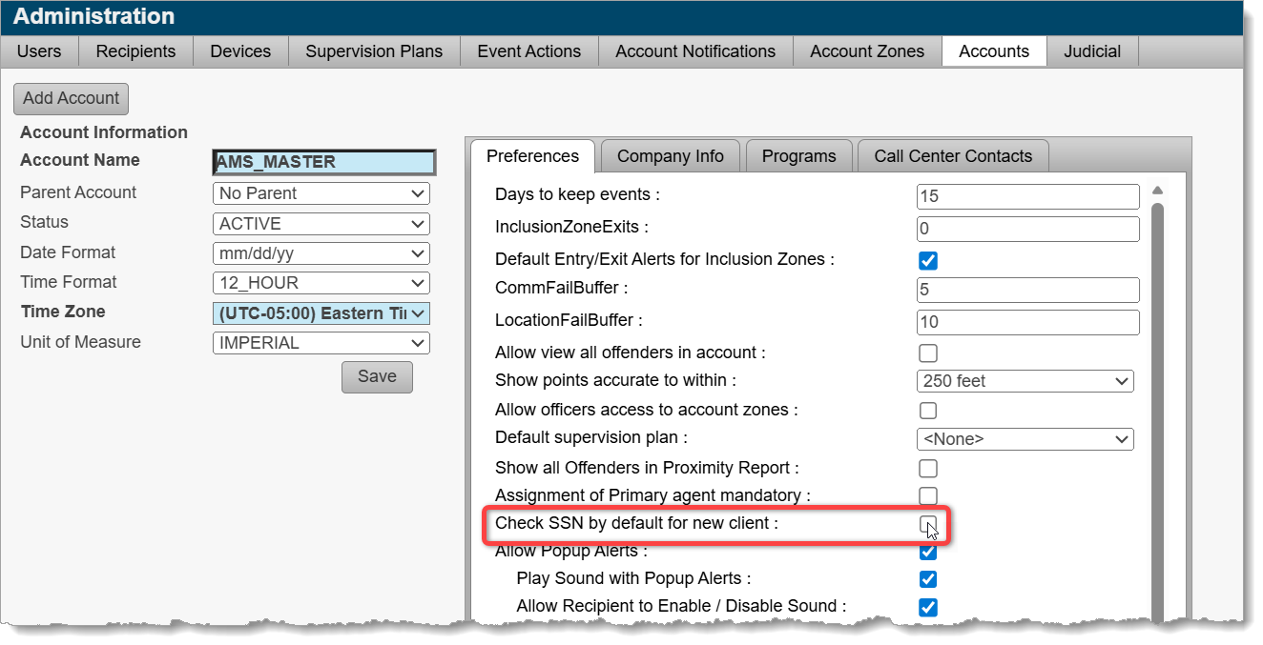Check Assignment of Primary agent mandatory
The height and width of the screenshot is (645, 1263).
pyautogui.click(x=927, y=496)
